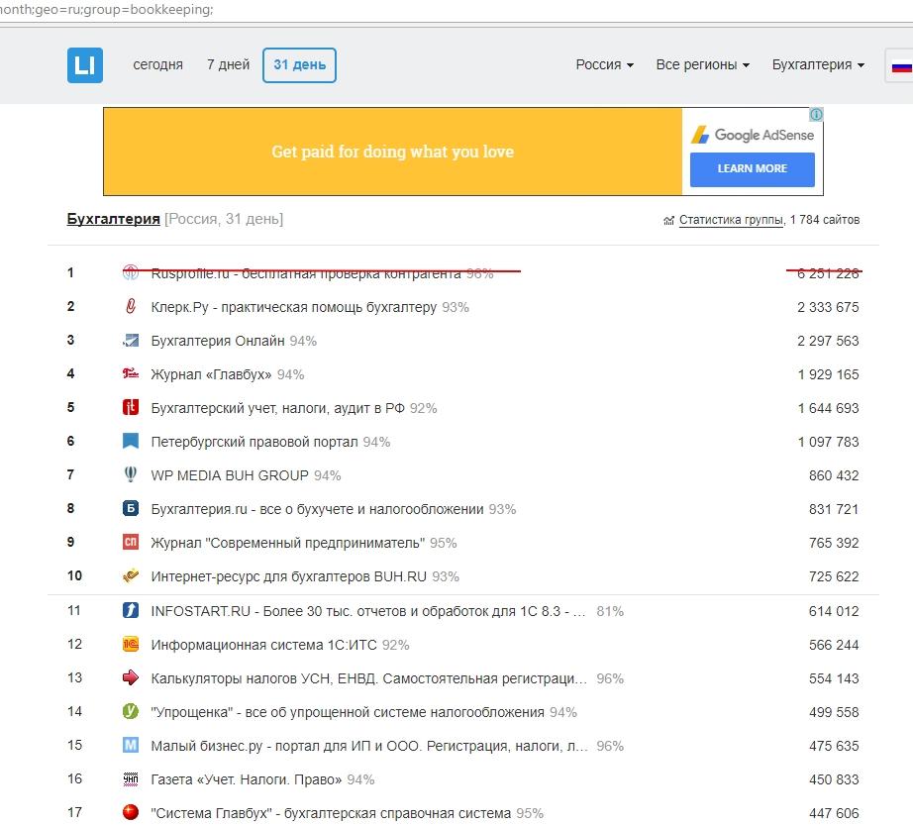Open the Все регионы dropdown
Screen dimensions: 913x826
tap(703, 64)
